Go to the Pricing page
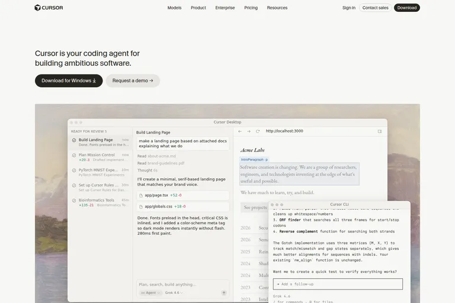The width and height of the screenshot is (455, 303). (x=251, y=8)
